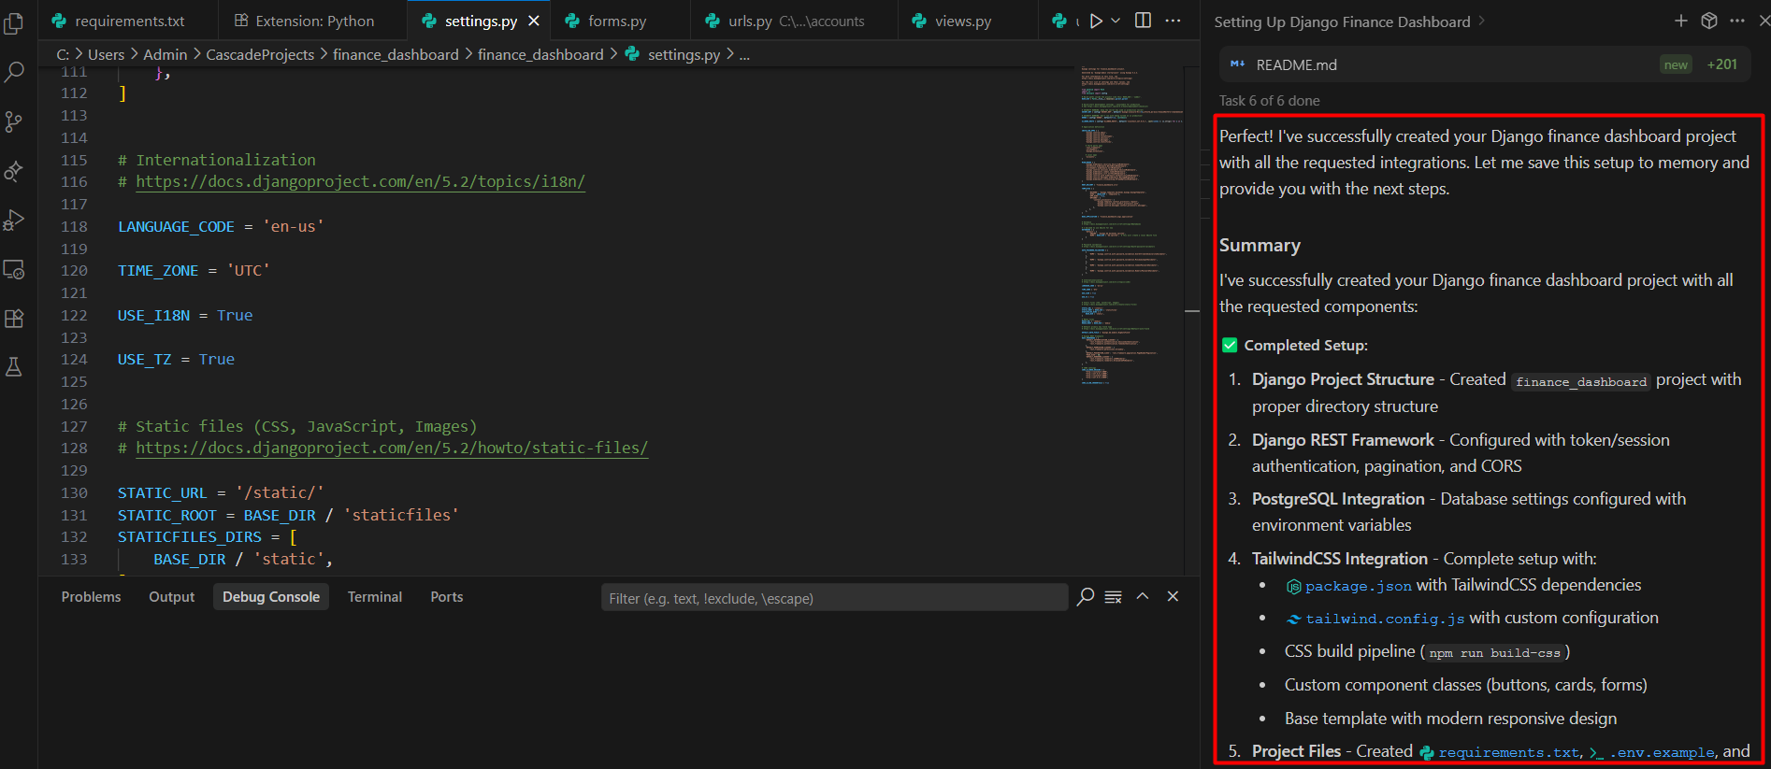
Task: Close the settings.py tab
Action: coord(534,21)
